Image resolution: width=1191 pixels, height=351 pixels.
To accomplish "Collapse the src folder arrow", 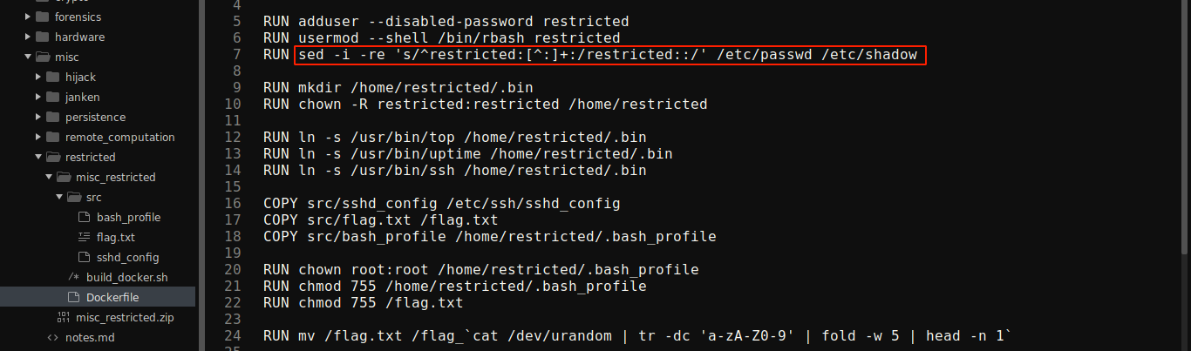I will pyautogui.click(x=59, y=197).
